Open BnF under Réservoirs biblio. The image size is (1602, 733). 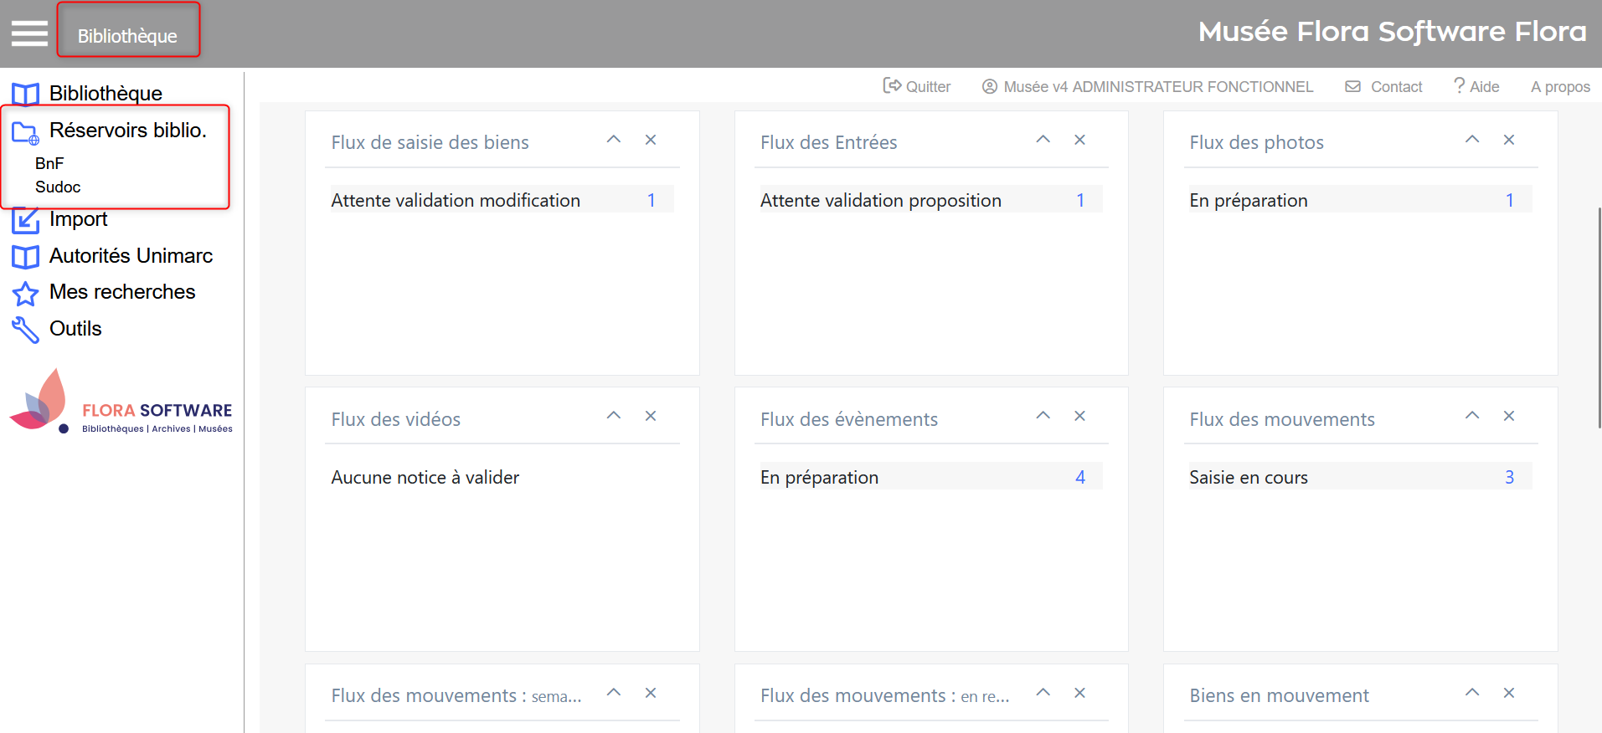click(49, 163)
